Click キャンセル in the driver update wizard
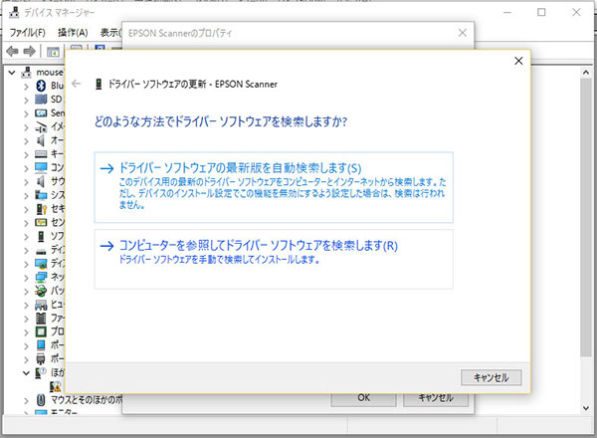 tap(492, 378)
